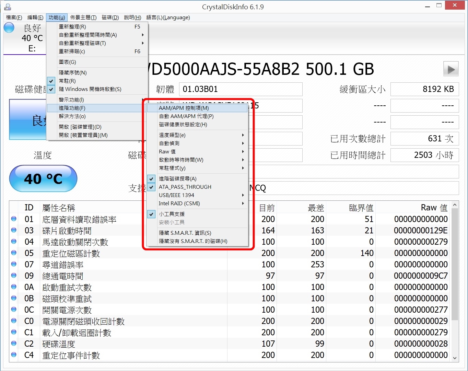Expand 自動重新整理磁碟(T) submenu
The width and height of the screenshot is (468, 371).
pos(97,43)
